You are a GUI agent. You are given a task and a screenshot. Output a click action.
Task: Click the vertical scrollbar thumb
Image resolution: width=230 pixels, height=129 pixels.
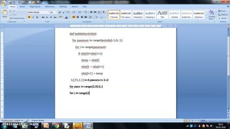tap(229, 56)
